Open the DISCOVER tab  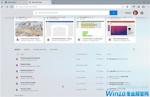(53, 50)
